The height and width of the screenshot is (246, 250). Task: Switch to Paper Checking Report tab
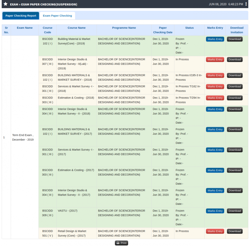pos(21,16)
